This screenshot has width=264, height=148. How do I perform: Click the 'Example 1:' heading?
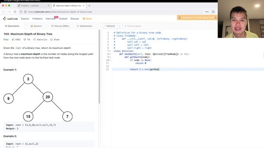point(10,70)
